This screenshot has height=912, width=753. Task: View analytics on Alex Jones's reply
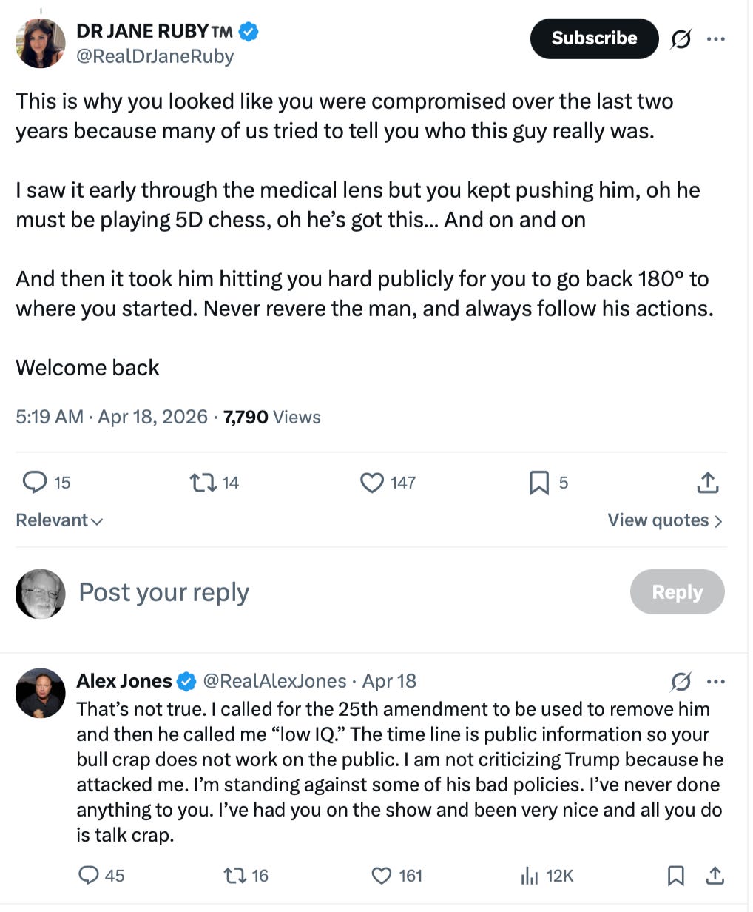click(530, 876)
